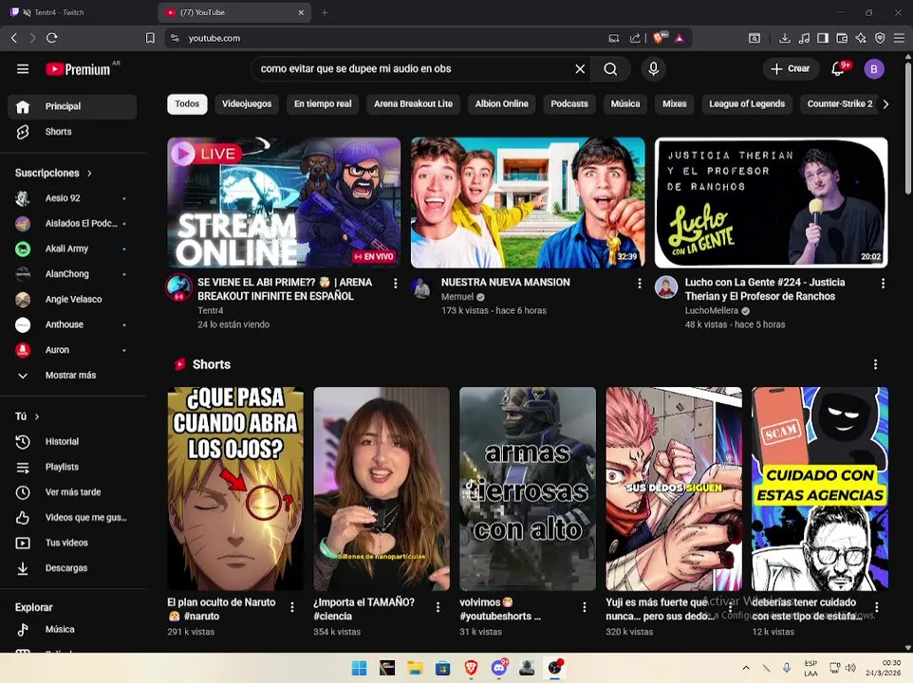Expand the Tú section chevron

[x=37, y=416]
